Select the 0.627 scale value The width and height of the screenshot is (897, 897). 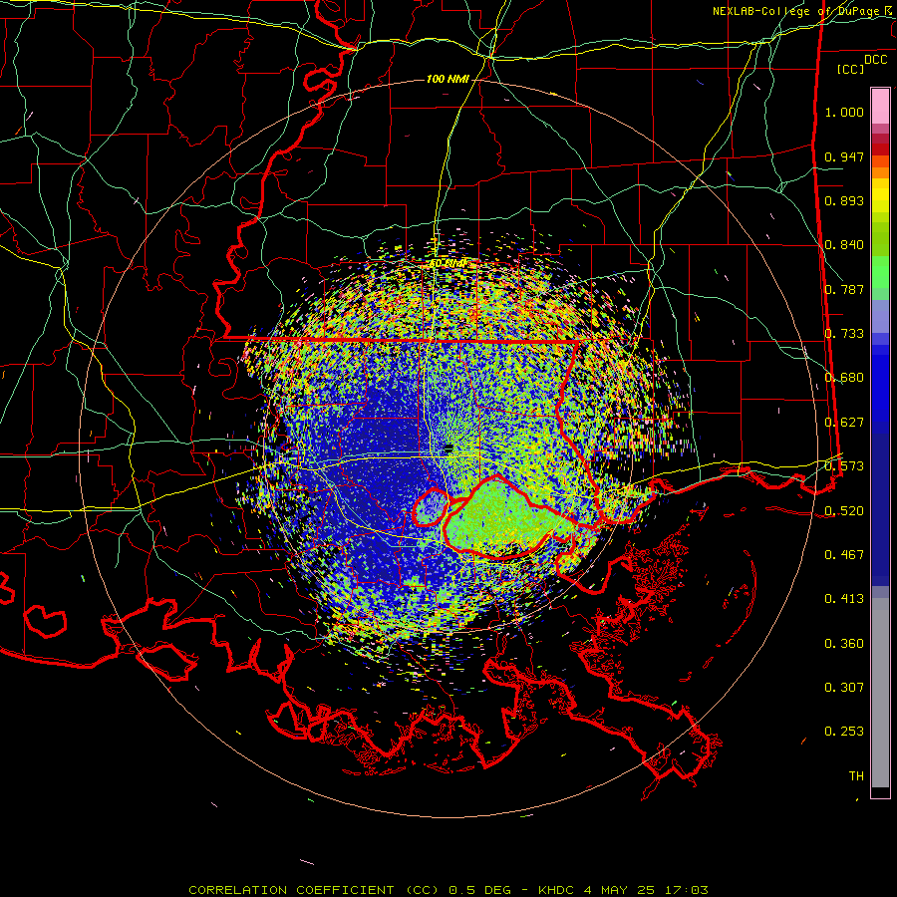(844, 423)
